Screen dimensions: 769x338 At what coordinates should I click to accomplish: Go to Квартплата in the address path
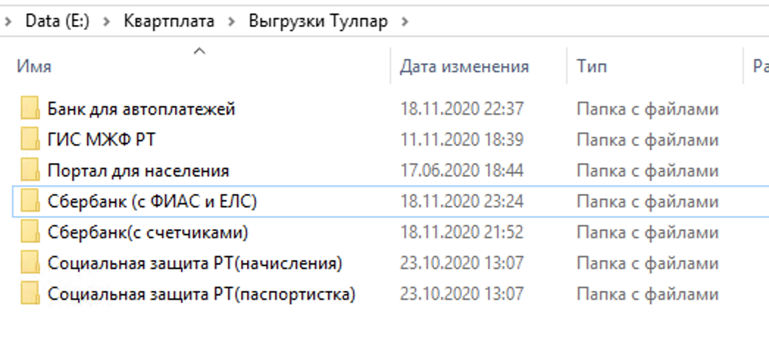tap(168, 21)
